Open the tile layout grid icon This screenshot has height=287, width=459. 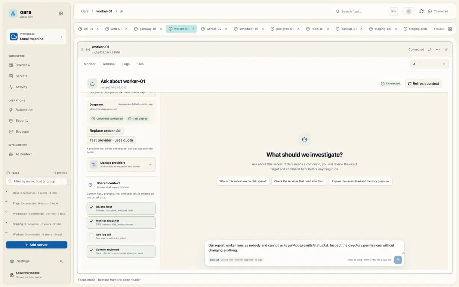point(450,29)
